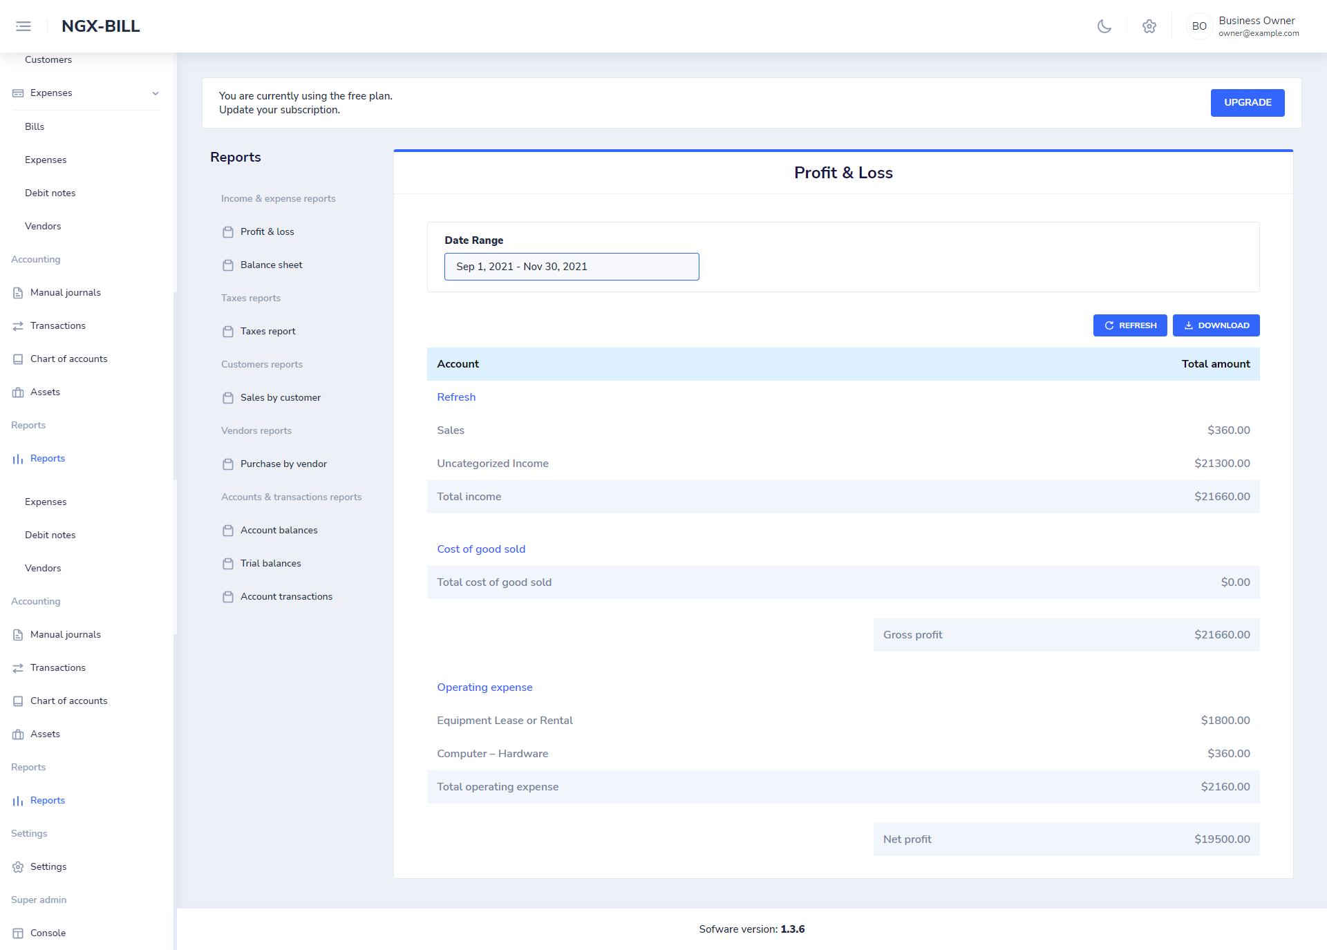Click the DOWNLOAD button
Viewport: 1327px width, 950px height.
click(x=1216, y=325)
